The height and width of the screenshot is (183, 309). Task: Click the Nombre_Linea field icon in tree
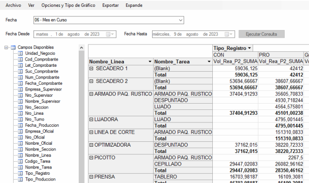(x=20, y=155)
